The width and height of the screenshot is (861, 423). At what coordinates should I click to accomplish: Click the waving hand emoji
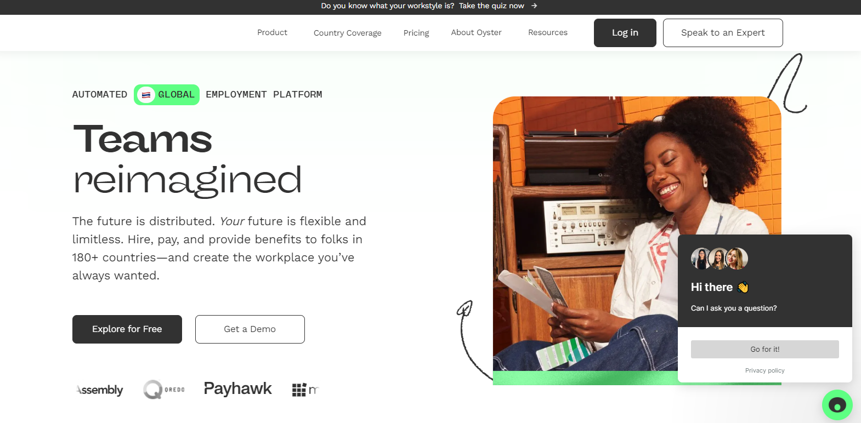click(743, 287)
